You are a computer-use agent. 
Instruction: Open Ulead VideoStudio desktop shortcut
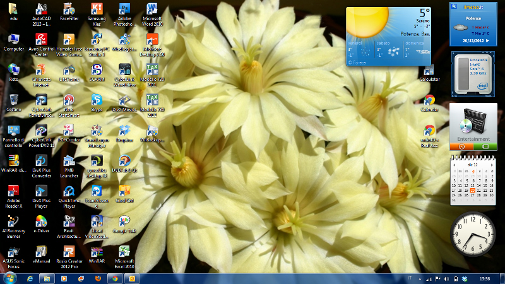coord(97,227)
